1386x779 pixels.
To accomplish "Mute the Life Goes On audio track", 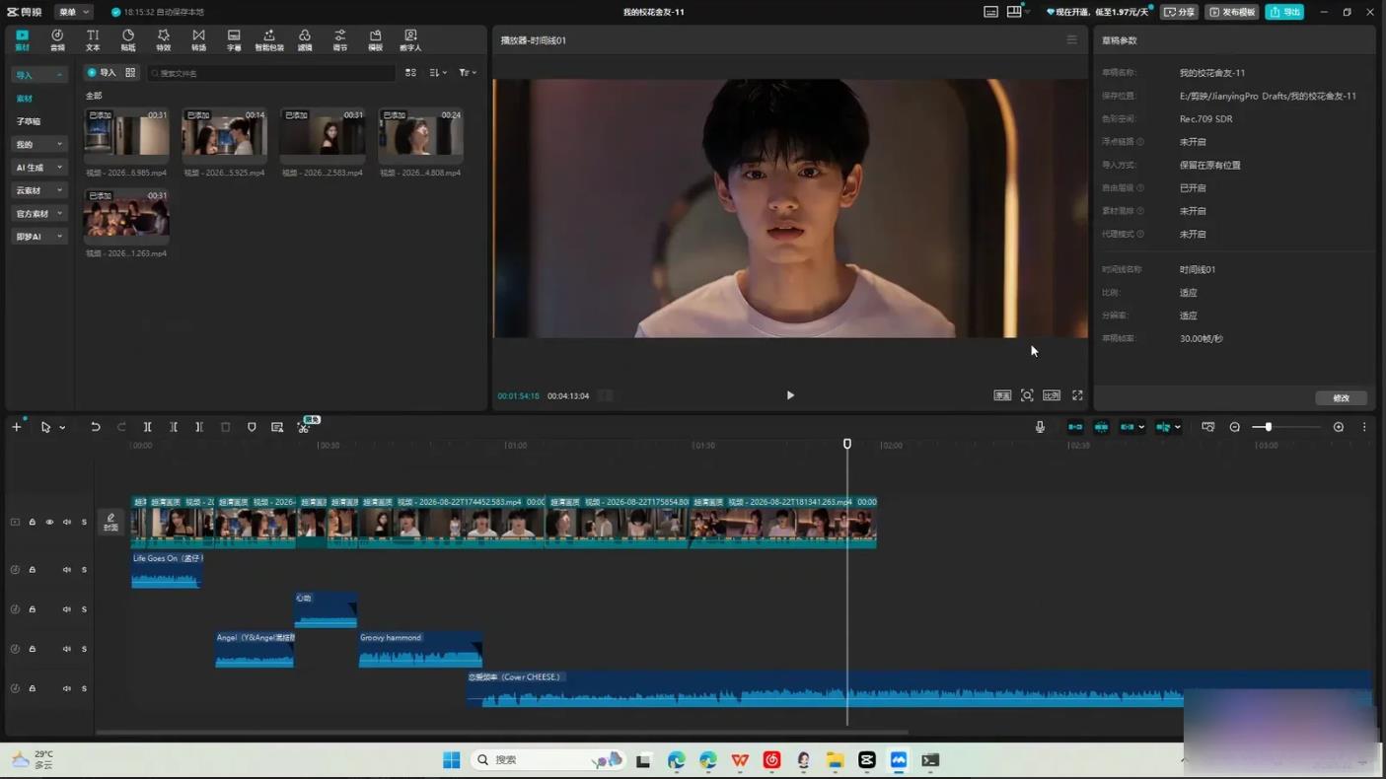I will 67,570.
